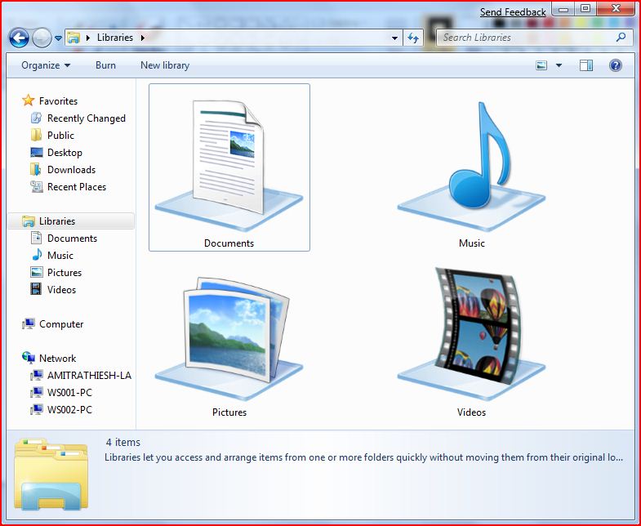Select the large Pictures library icon

coord(229,337)
